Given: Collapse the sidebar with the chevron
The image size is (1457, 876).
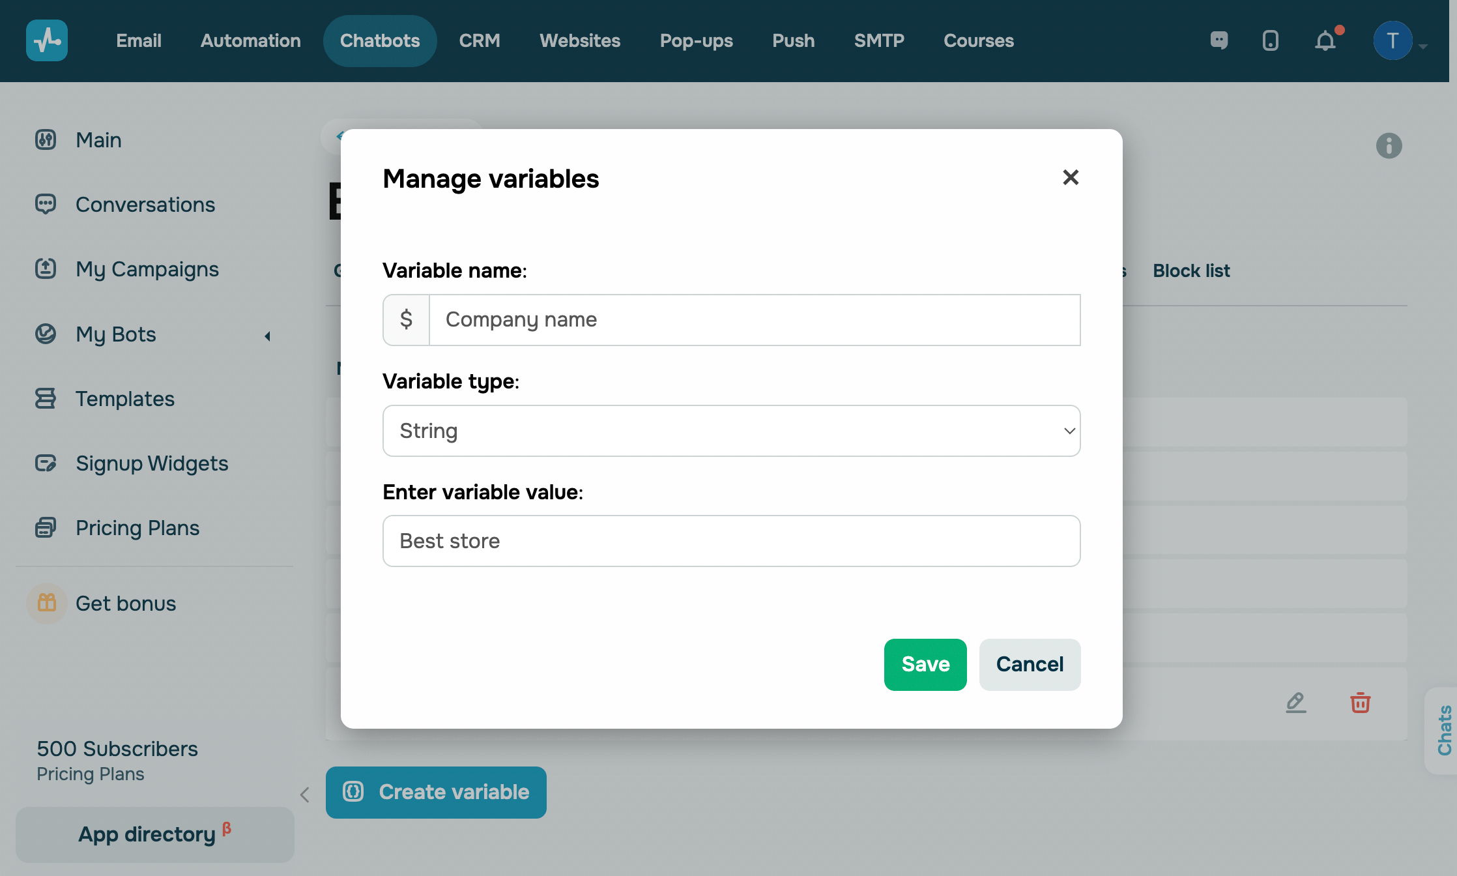Looking at the screenshot, I should [304, 794].
